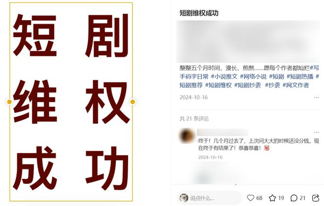The image size is (324, 206).
Task: Click your avatar beside the comment box
Action: coord(184,198)
